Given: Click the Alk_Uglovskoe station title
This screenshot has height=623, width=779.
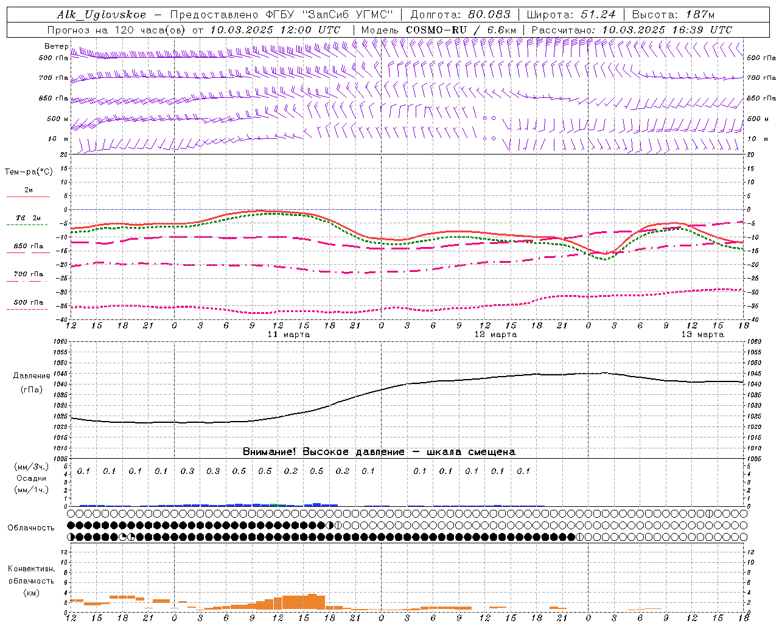Looking at the screenshot, I should coord(102,15).
